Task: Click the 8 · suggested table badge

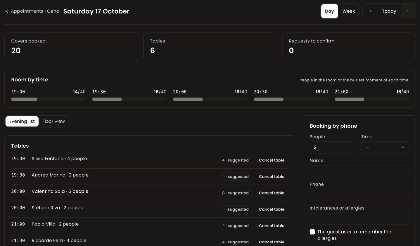Action: click(235, 193)
